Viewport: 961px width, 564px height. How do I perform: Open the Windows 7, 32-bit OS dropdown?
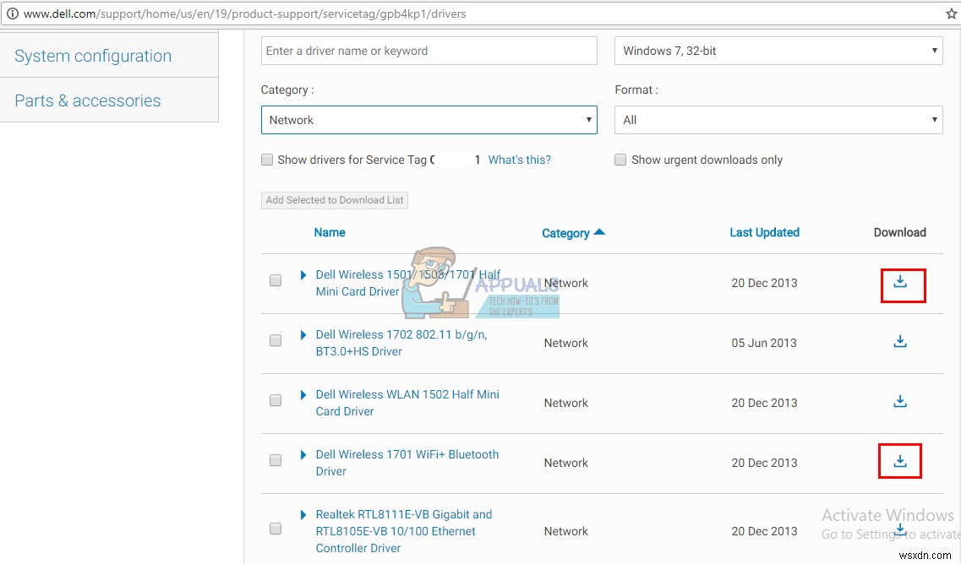[x=778, y=51]
